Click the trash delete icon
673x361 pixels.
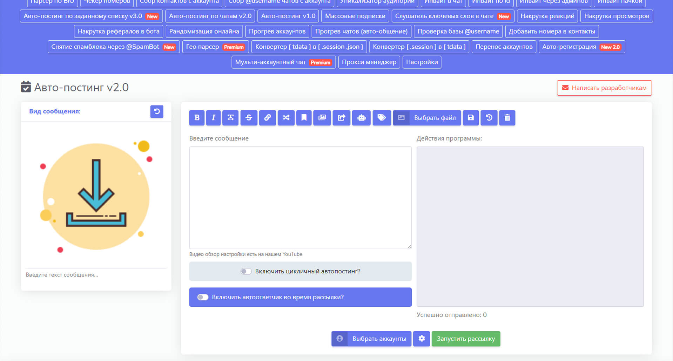pos(507,118)
